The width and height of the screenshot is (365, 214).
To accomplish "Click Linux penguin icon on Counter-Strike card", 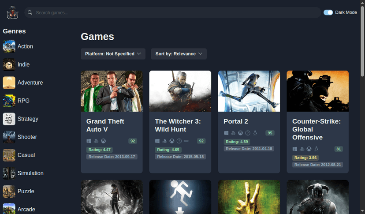I will pyautogui.click(x=317, y=149).
